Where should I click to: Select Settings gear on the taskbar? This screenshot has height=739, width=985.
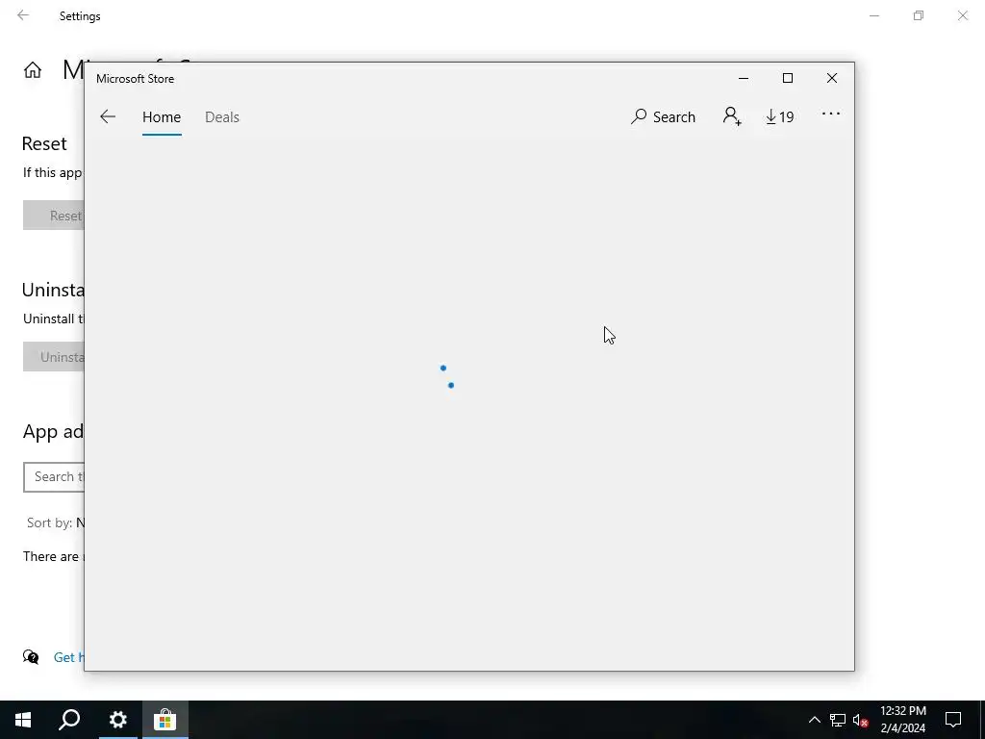coord(117,720)
